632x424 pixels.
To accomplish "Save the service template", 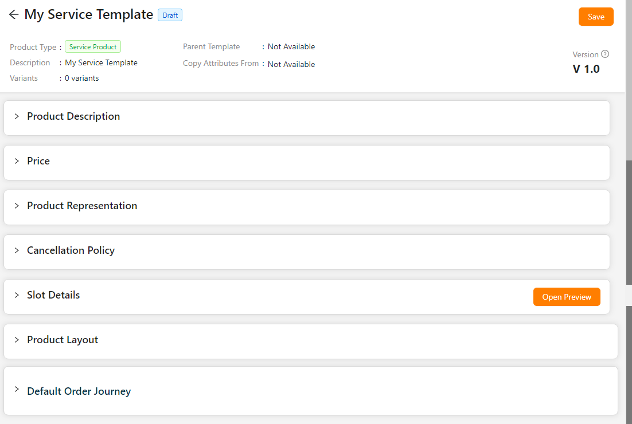I will pos(596,17).
